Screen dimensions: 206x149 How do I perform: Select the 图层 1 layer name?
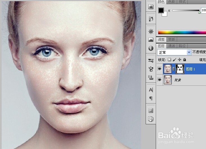pos(191,69)
